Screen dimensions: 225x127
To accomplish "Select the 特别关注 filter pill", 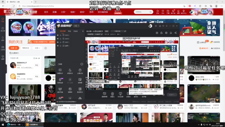I will pos(26,48).
